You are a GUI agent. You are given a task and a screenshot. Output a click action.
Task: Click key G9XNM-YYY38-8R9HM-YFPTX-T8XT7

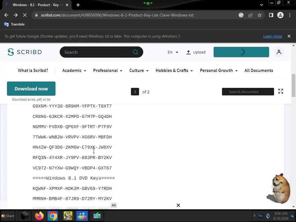click(72, 106)
